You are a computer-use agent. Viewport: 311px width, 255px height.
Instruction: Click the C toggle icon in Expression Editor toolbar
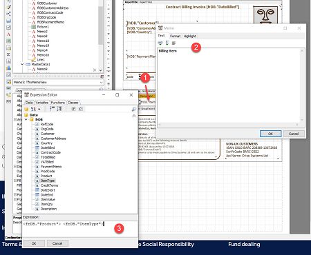pos(80,109)
